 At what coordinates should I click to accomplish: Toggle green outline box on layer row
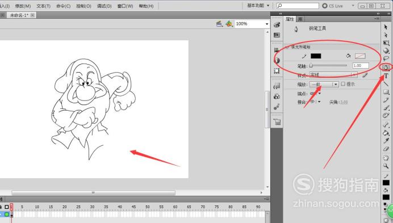(x=7, y=214)
